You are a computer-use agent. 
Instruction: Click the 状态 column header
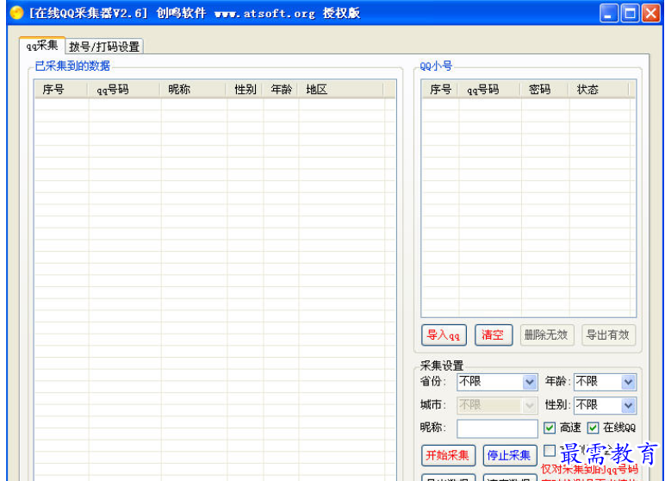click(599, 90)
